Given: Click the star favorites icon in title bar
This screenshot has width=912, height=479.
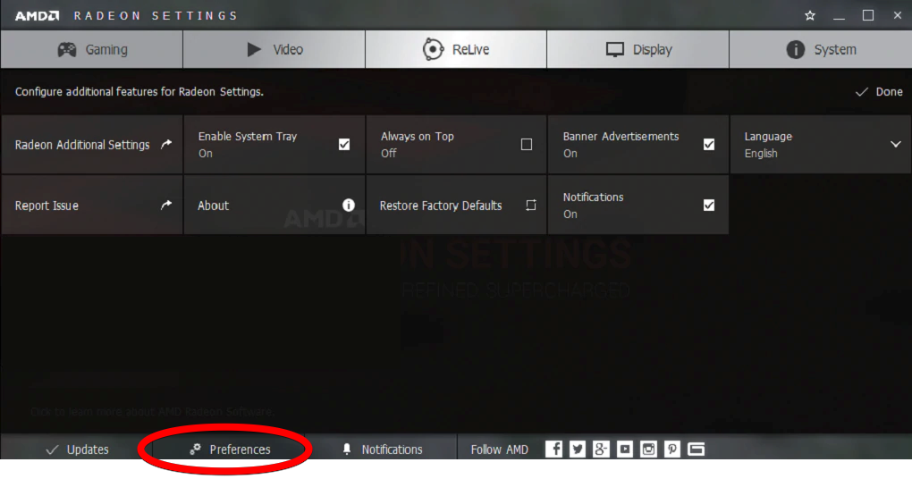Looking at the screenshot, I should click(x=810, y=16).
